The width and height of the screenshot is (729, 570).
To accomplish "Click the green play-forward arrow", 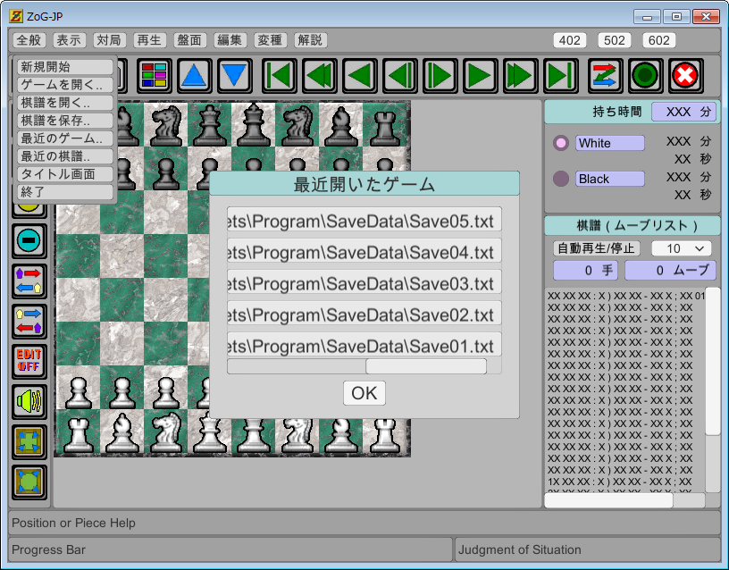I will click(481, 76).
